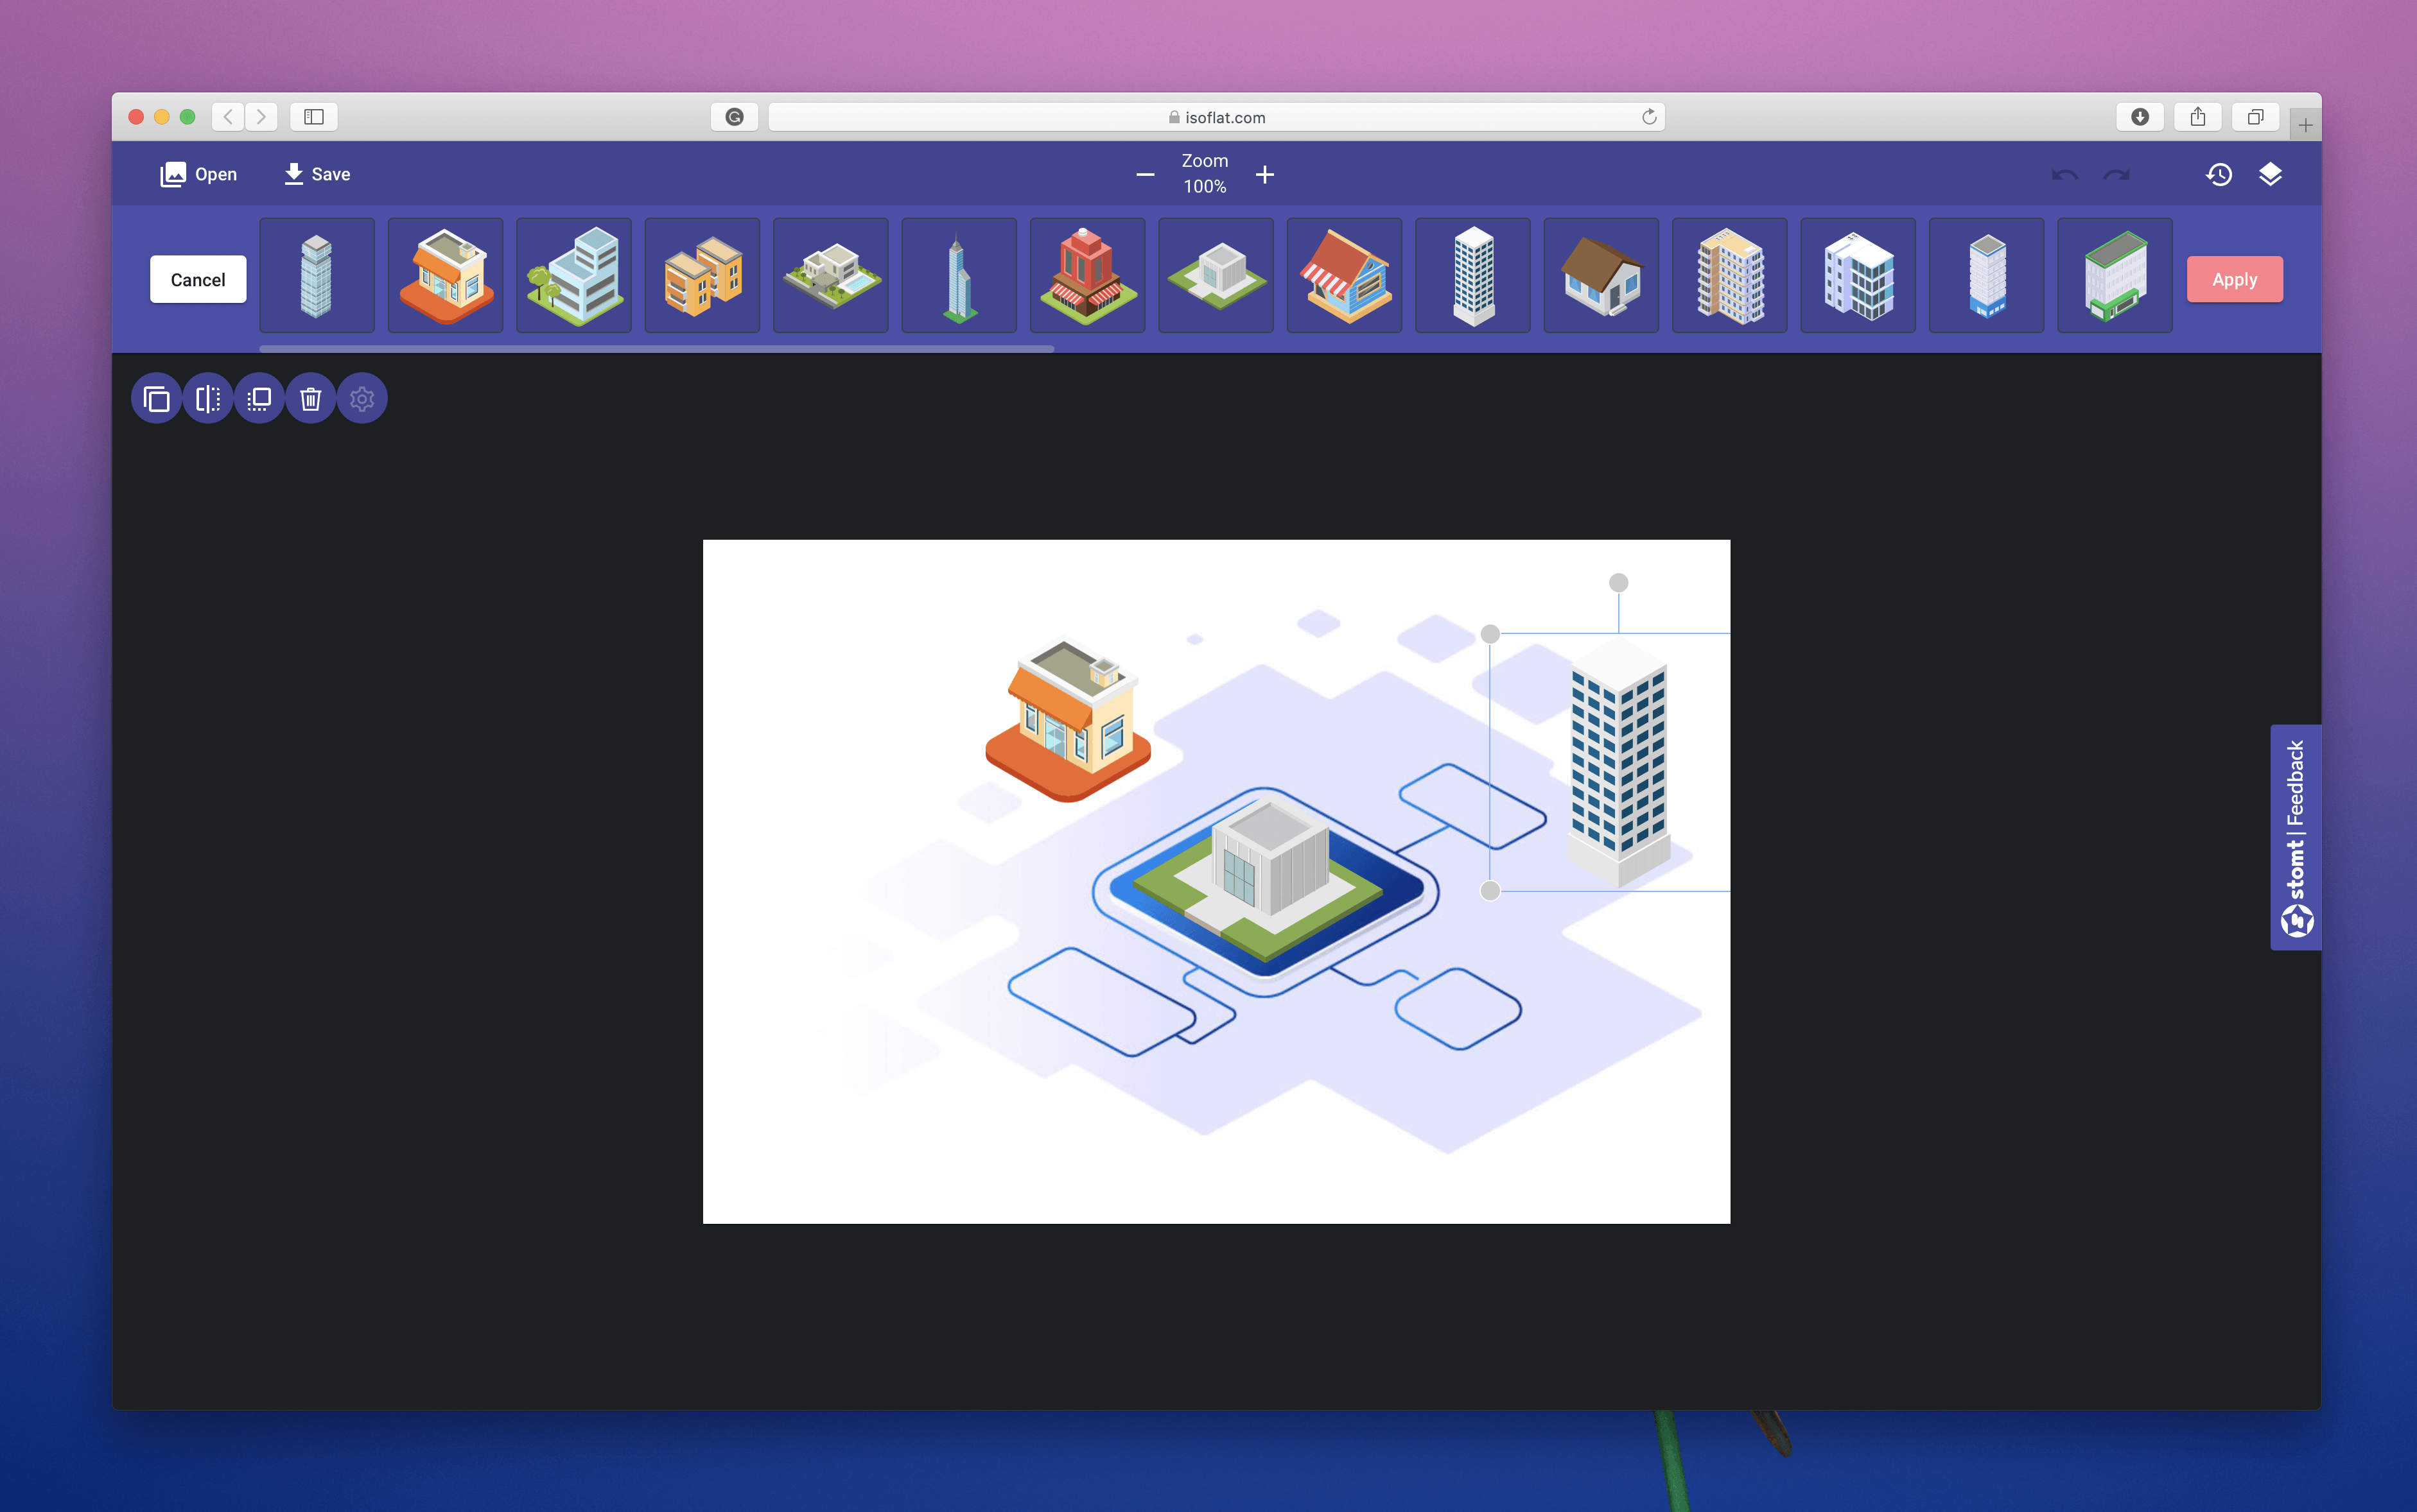This screenshot has height=1512, width=2417.
Task: Open the edit history panel
Action: (x=2219, y=174)
